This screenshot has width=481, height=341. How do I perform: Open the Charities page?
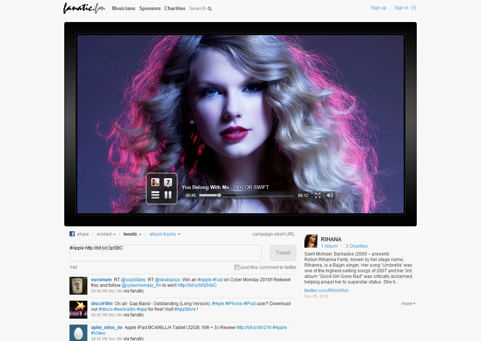coord(175,8)
